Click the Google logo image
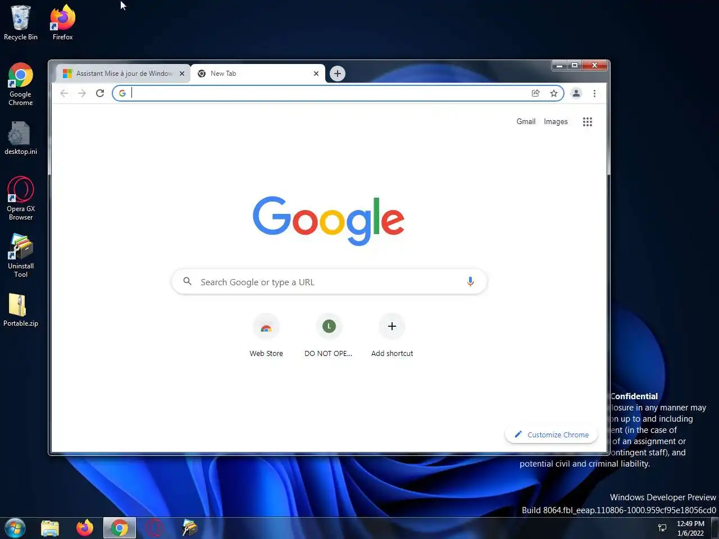719x539 pixels. (329, 220)
